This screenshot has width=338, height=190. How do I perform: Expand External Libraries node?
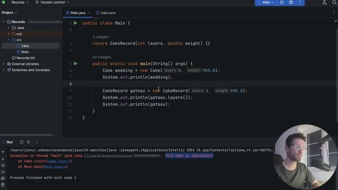point(4,64)
